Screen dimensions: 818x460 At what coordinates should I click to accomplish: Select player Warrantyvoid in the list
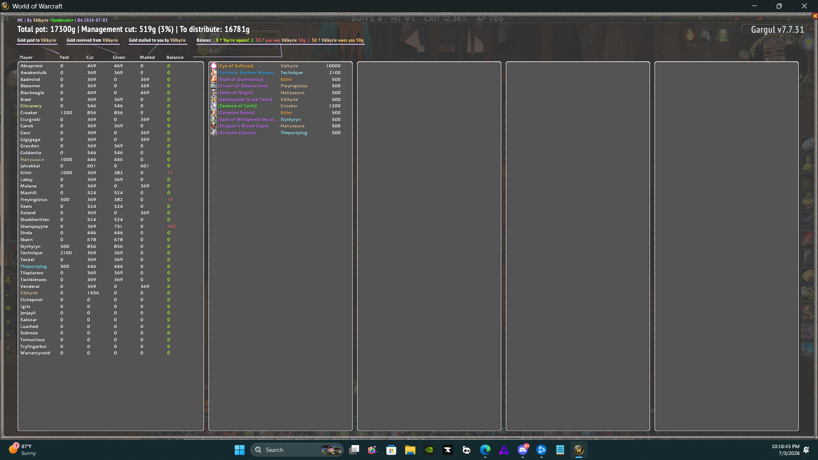pyautogui.click(x=35, y=353)
